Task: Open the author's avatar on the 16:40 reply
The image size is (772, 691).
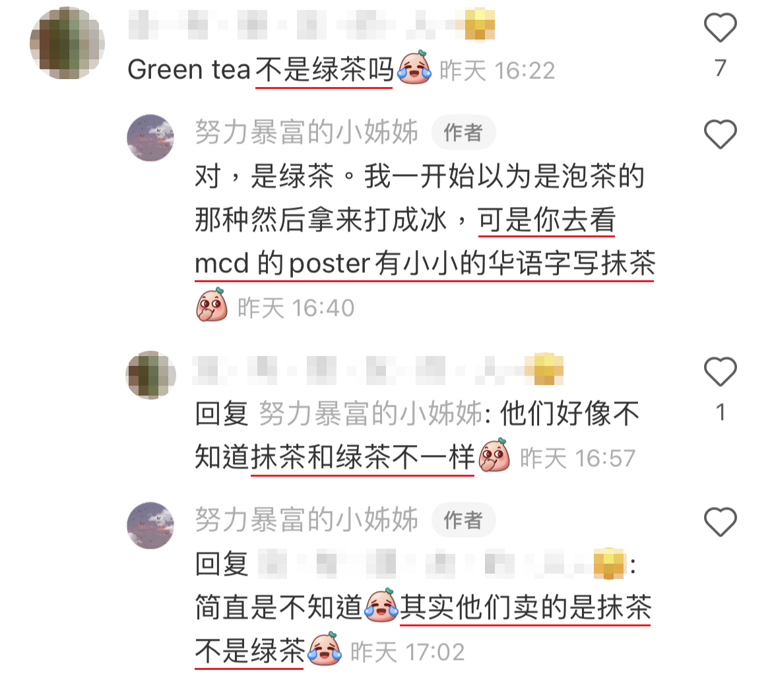Action: coord(150,138)
